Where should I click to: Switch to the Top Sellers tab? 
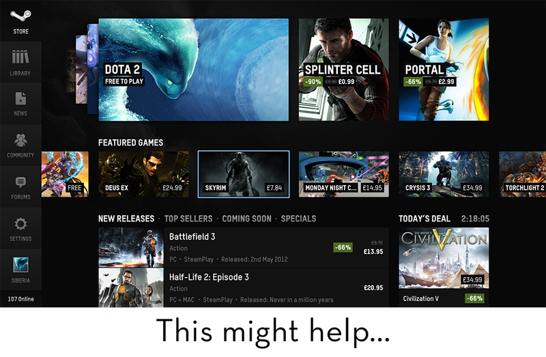coord(188,218)
